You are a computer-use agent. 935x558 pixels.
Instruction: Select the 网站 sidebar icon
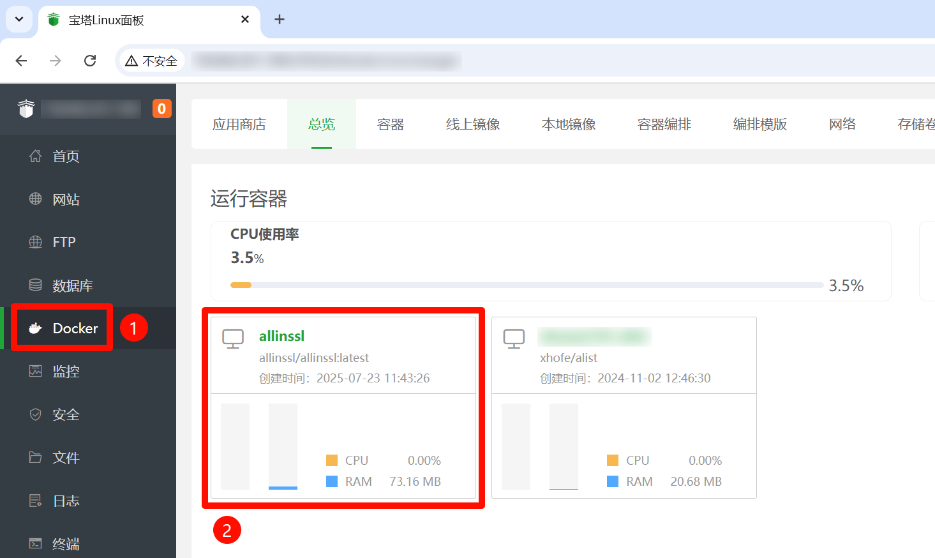click(66, 199)
